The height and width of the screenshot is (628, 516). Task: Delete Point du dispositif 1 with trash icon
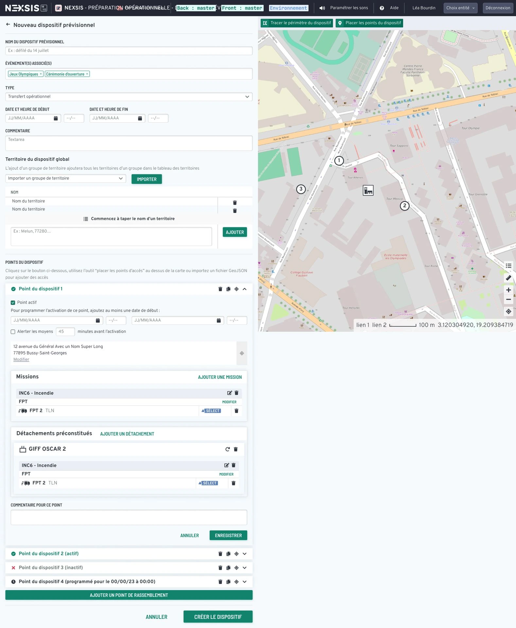tap(220, 289)
